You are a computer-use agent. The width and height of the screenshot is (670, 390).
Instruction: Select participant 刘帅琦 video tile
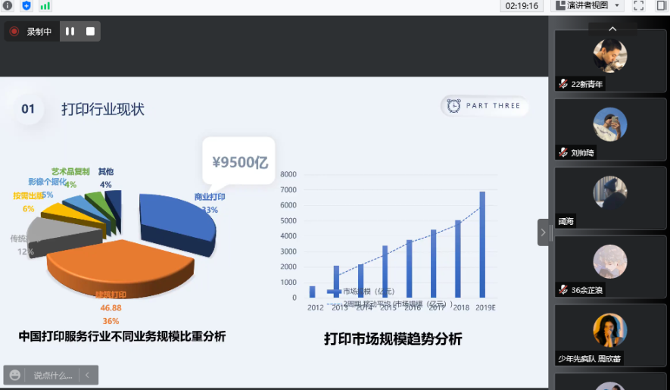click(x=610, y=129)
